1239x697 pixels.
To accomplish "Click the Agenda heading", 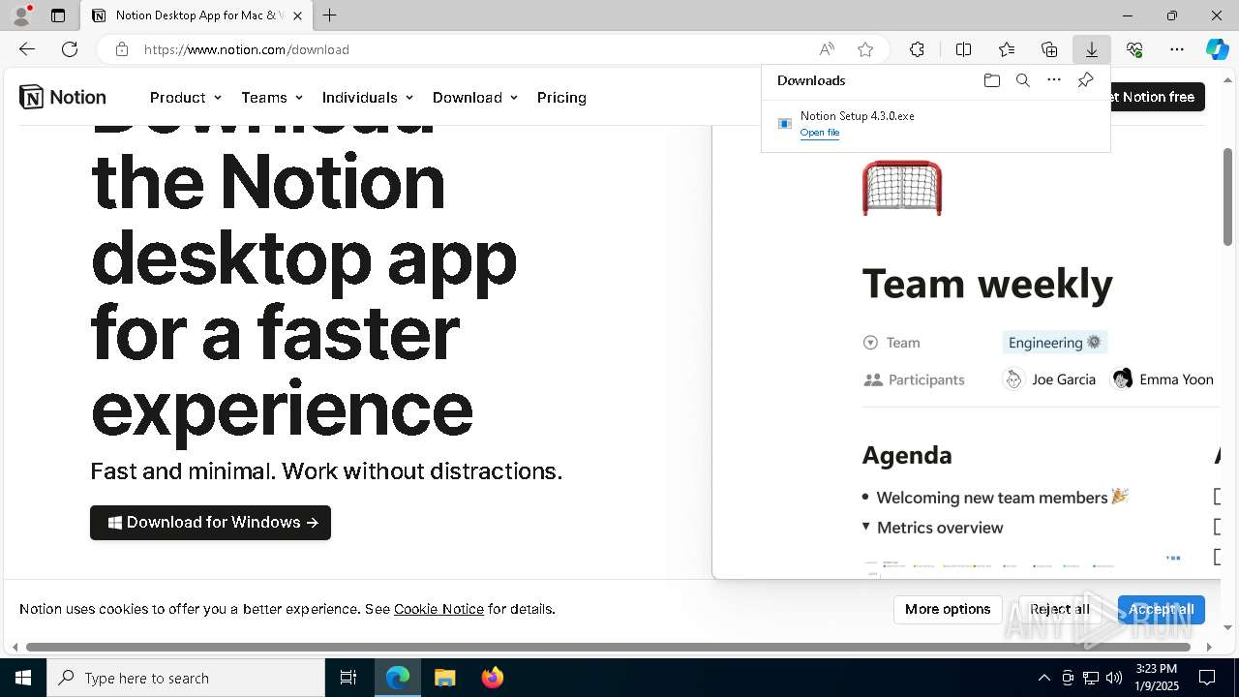I will [x=907, y=455].
